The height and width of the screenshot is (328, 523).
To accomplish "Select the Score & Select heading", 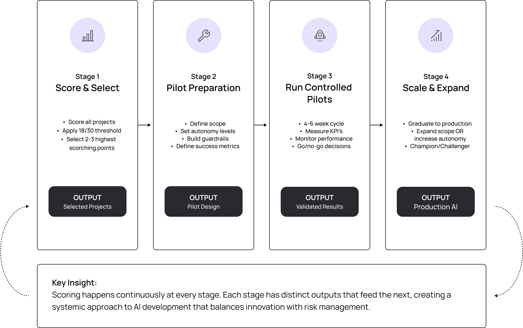I will [87, 88].
